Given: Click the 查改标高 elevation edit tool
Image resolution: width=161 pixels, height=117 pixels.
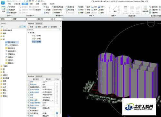Looking at the screenshot, I should pyautogui.click(x=153, y=7).
